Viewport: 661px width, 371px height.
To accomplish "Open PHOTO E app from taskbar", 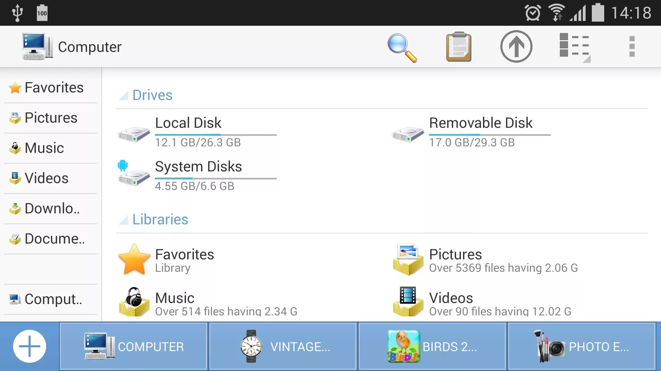I will [583, 346].
